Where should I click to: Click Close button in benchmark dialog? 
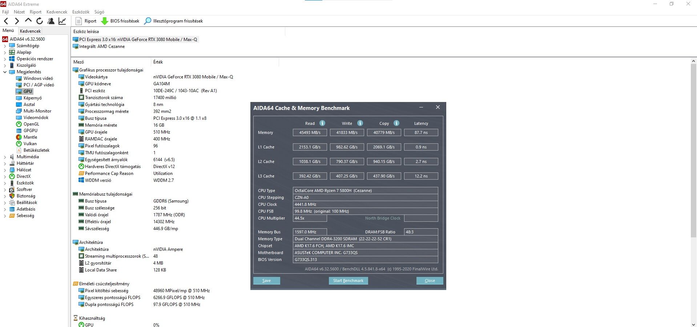(430, 281)
